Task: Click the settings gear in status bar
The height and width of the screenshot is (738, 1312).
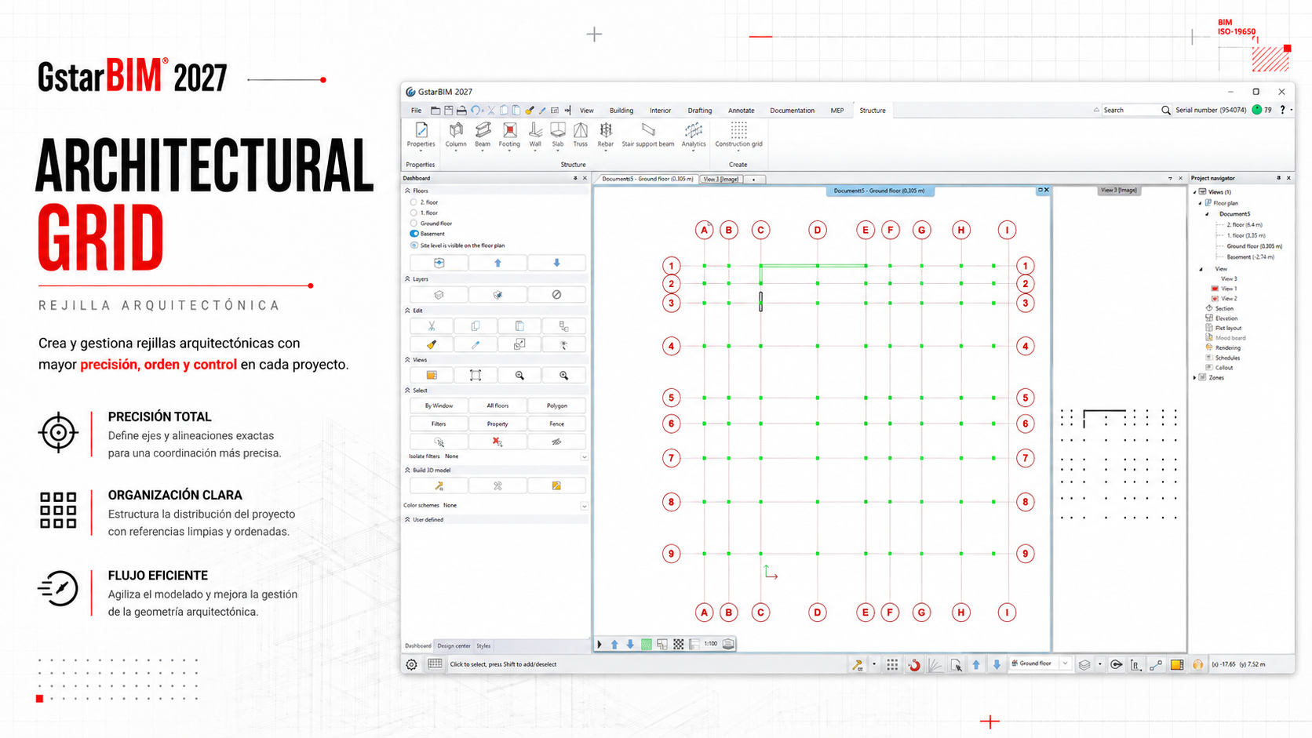Action: click(x=412, y=664)
